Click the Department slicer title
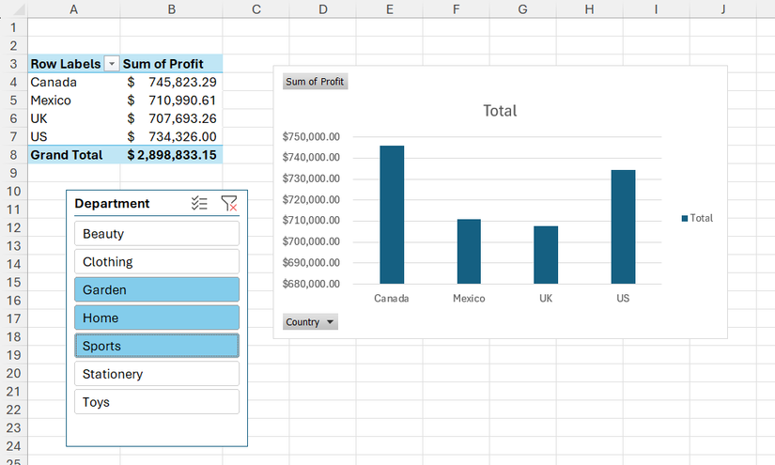The width and height of the screenshot is (775, 465). 112,204
